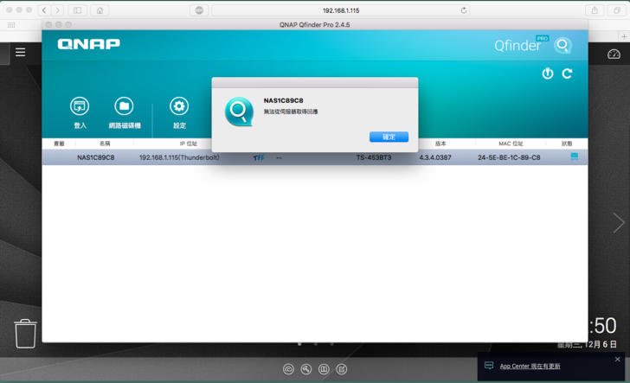Dismiss the App Center update notification
The image size is (630, 383).
click(x=618, y=360)
